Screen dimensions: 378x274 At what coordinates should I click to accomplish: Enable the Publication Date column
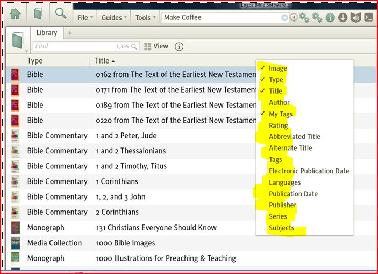click(x=293, y=194)
